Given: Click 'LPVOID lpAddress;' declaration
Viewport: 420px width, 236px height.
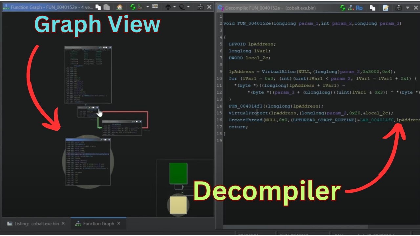Looking at the screenshot, I should 252,44.
